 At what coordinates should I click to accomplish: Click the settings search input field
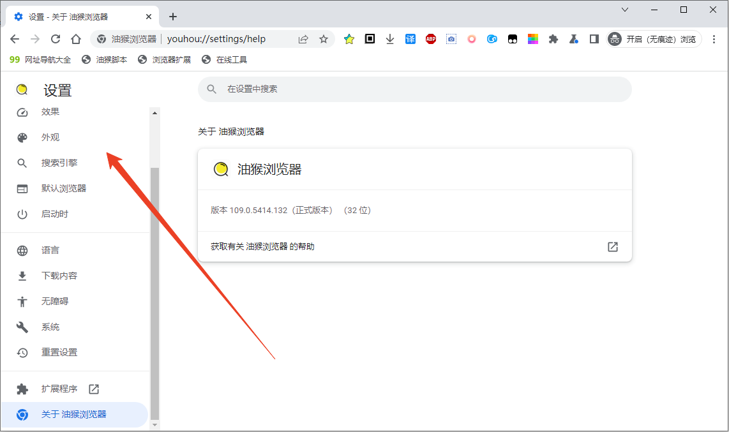click(414, 89)
